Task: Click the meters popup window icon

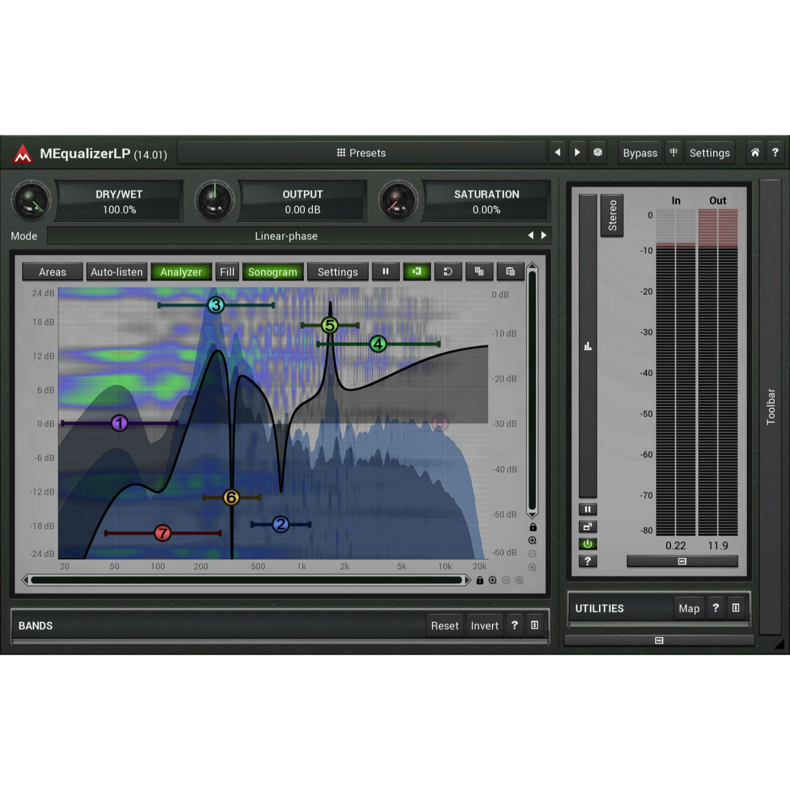Action: click(588, 527)
